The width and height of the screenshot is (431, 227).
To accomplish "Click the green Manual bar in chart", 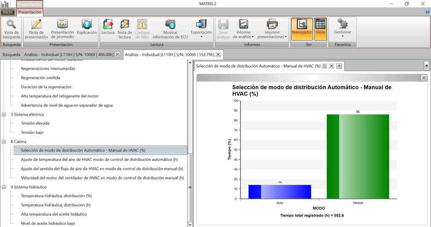I will point(358,156).
